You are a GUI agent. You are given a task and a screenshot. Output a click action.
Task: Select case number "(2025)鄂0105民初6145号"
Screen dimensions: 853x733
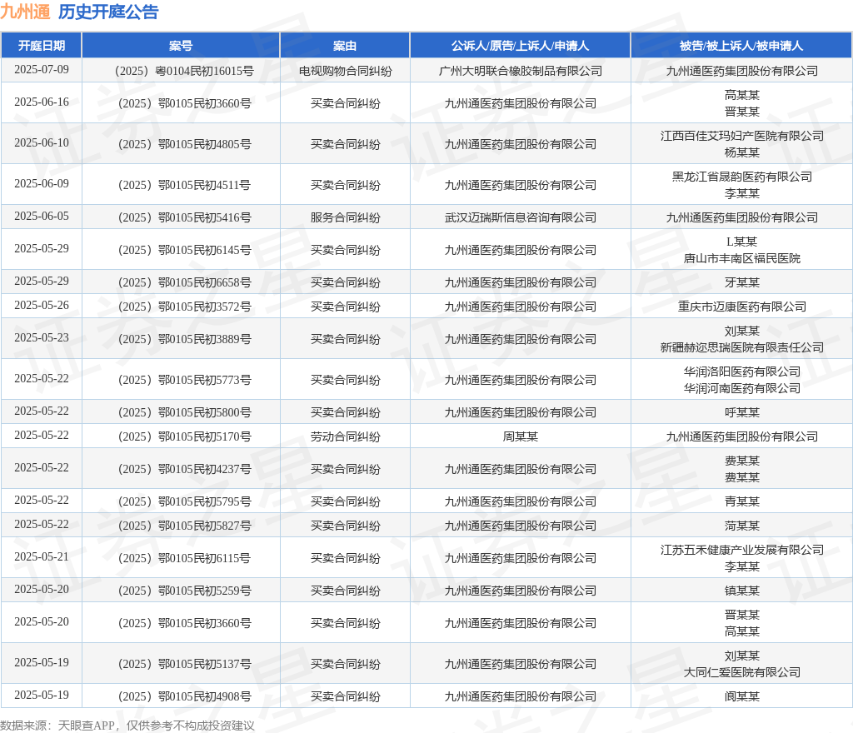[184, 250]
